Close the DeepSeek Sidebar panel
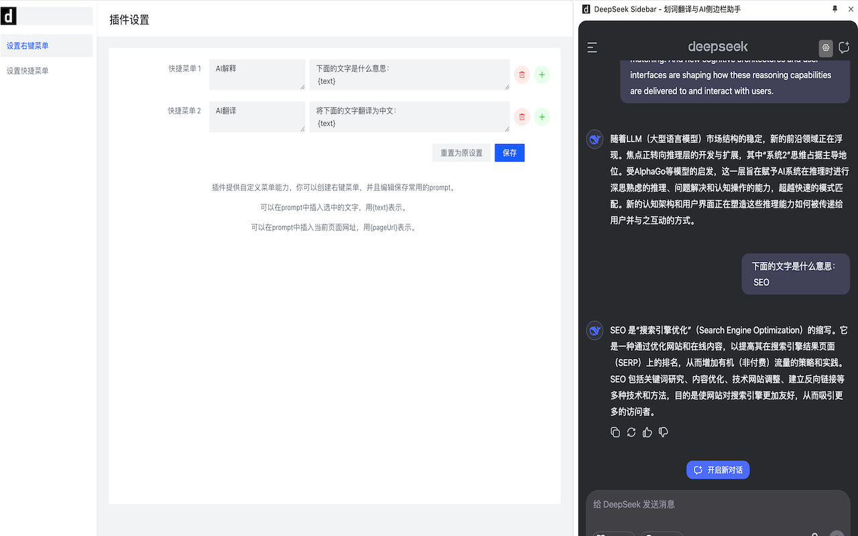 851,9
